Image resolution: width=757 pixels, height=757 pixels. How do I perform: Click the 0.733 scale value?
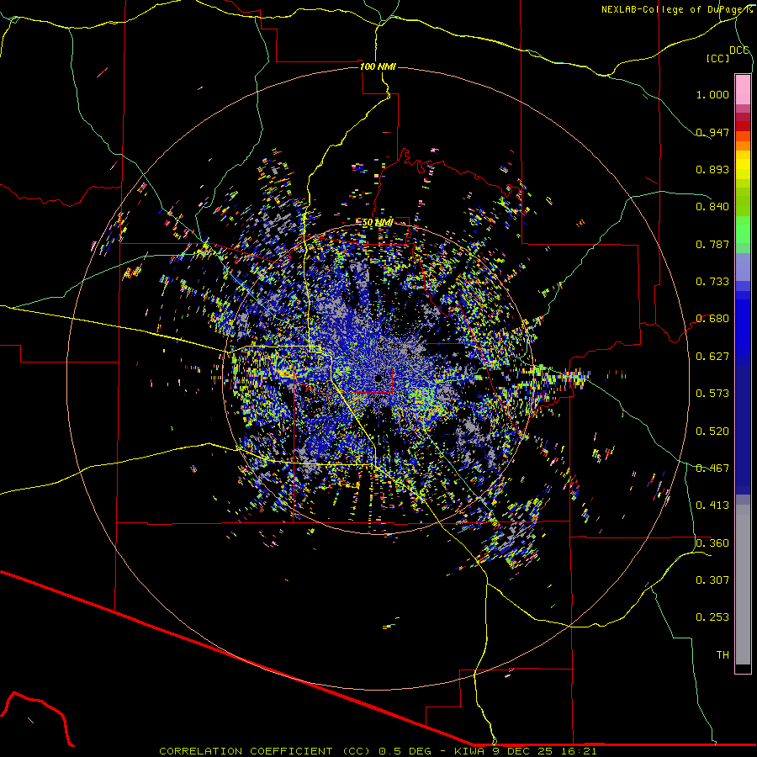click(712, 282)
